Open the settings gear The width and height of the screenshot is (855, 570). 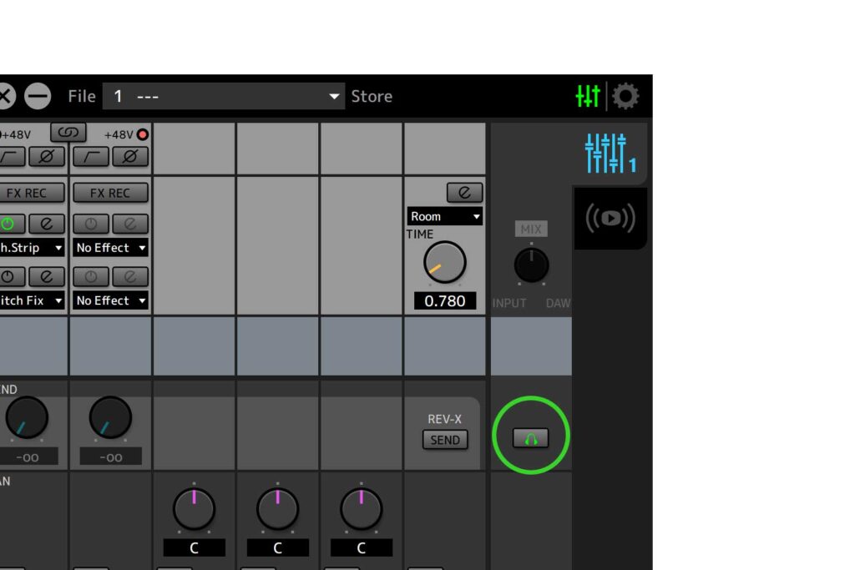[625, 97]
